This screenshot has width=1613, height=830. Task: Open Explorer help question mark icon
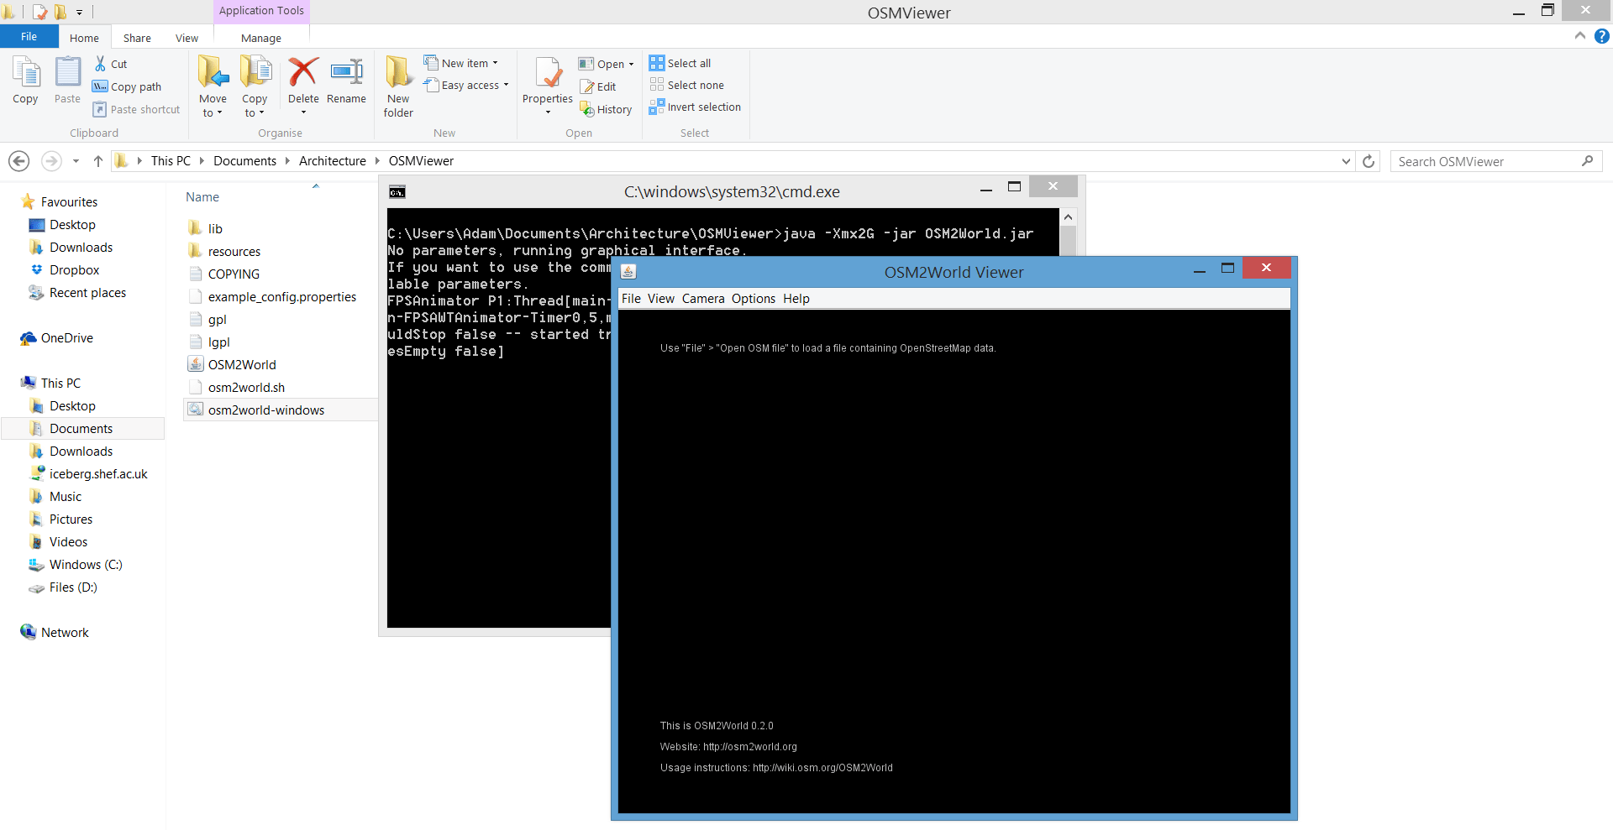pos(1602,36)
